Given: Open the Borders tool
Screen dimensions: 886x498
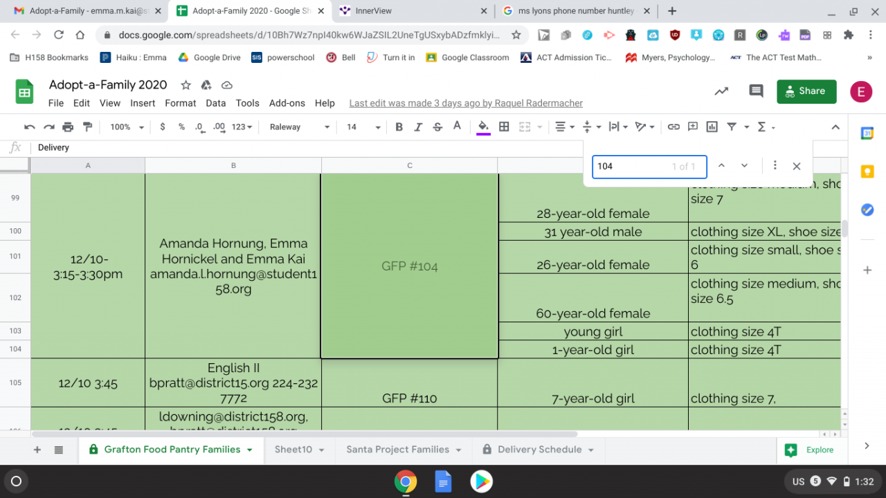Looking at the screenshot, I should [504, 127].
